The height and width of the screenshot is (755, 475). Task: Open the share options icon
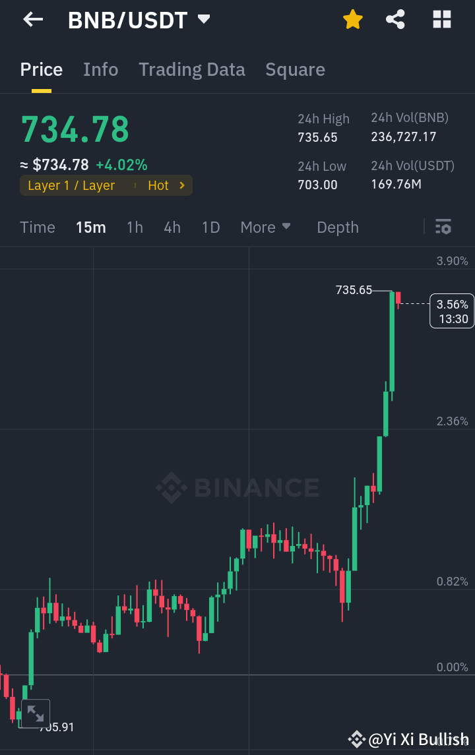coord(395,19)
